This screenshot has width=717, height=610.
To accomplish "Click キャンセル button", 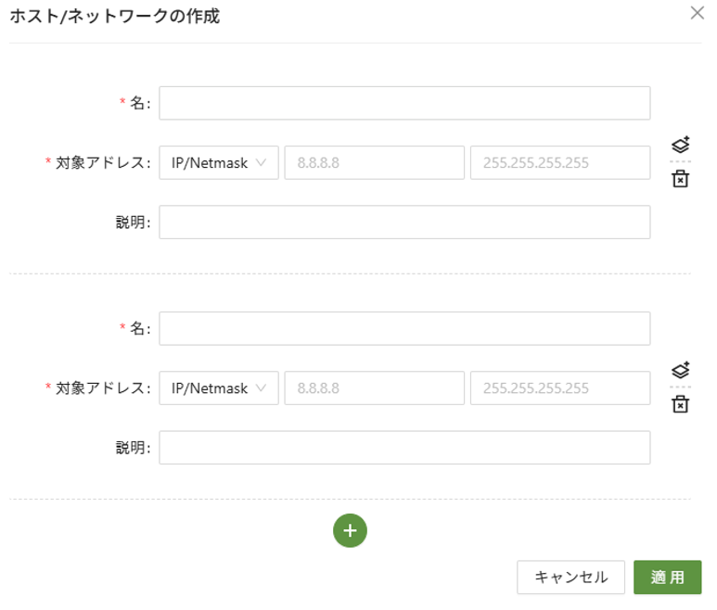I will click(x=571, y=577).
